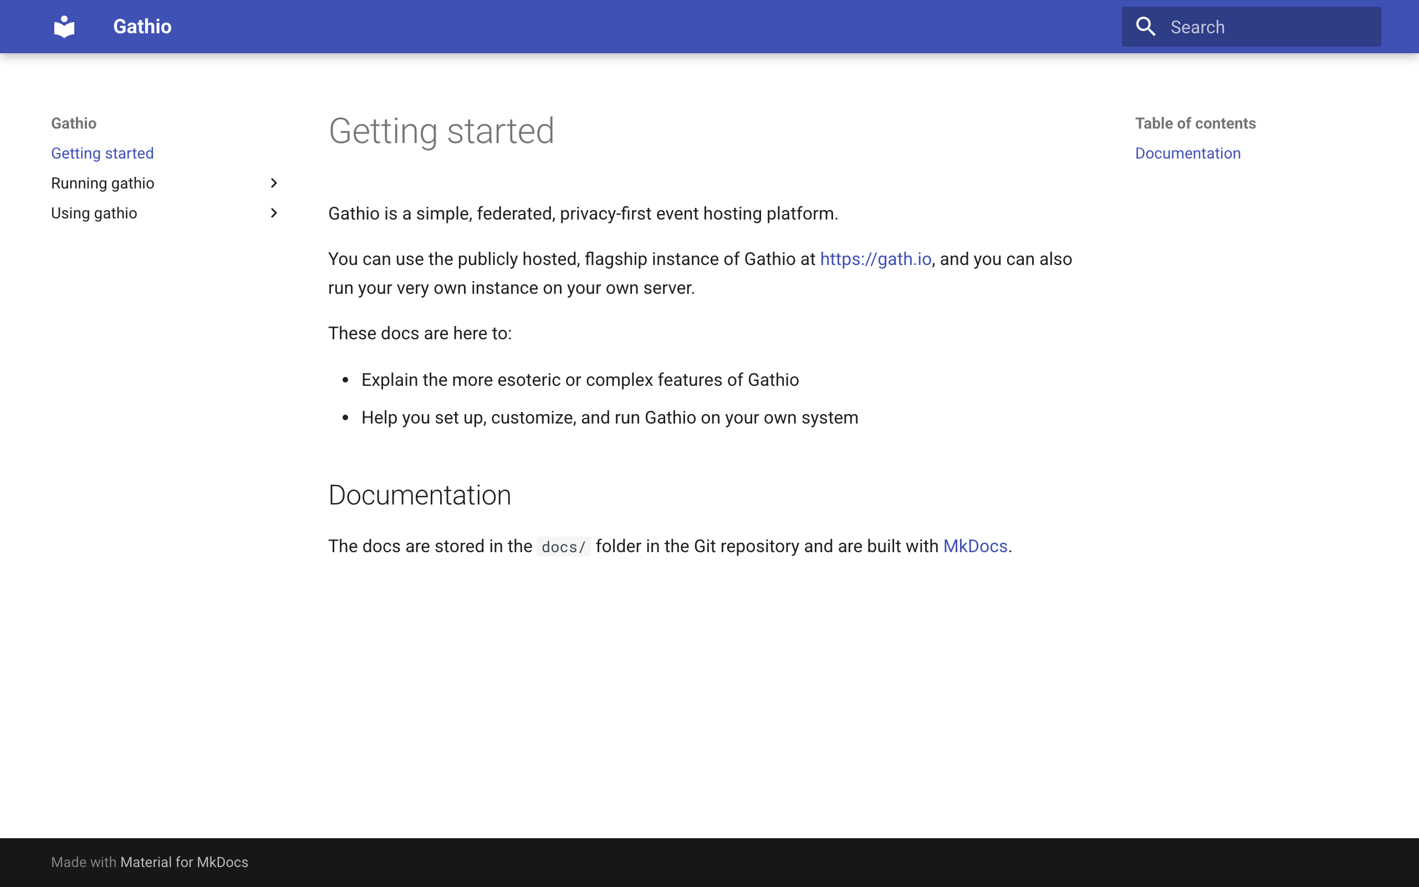
Task: Open the MkDocs link in paragraph
Action: coord(974,546)
